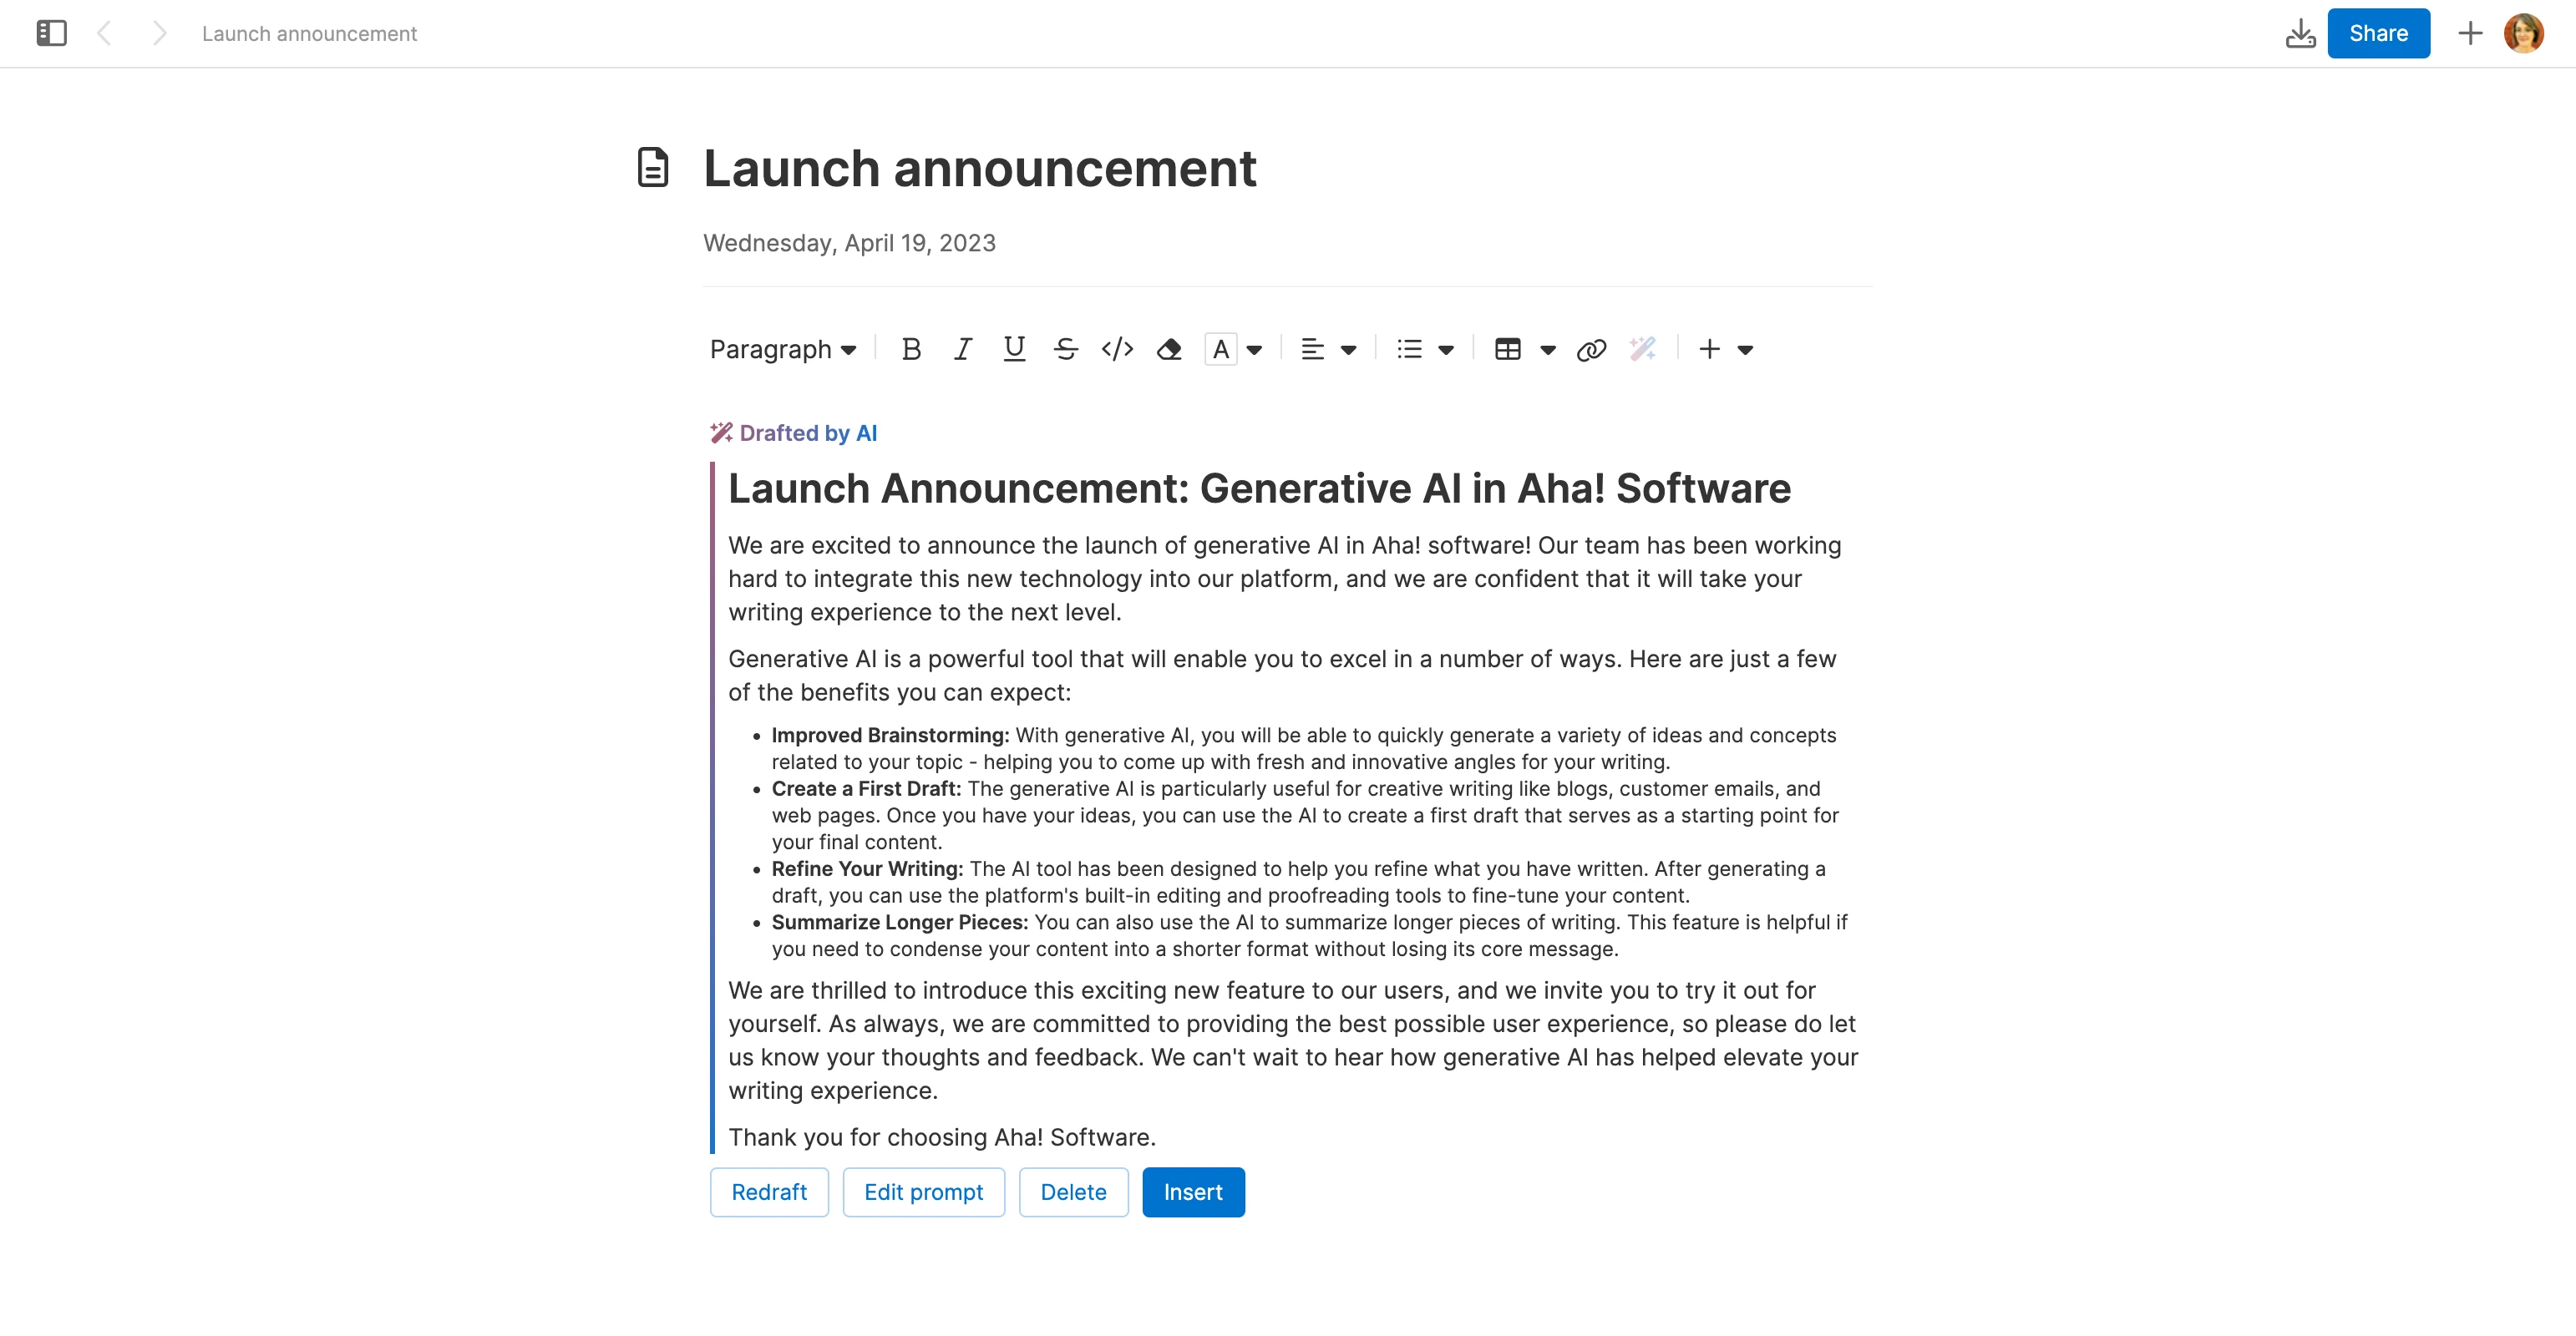The width and height of the screenshot is (2576, 1336).
Task: Underline the selected text
Action: (1014, 349)
